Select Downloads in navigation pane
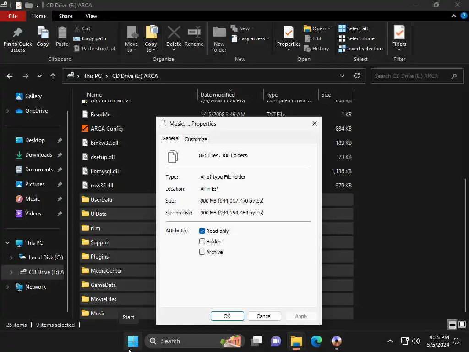 [38, 155]
